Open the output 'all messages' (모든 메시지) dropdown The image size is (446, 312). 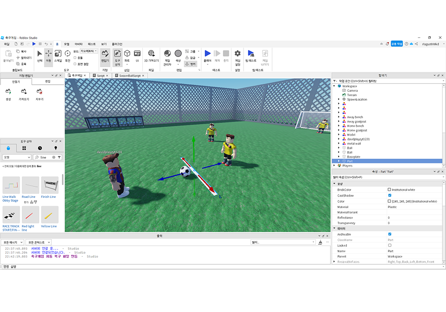(x=12, y=242)
